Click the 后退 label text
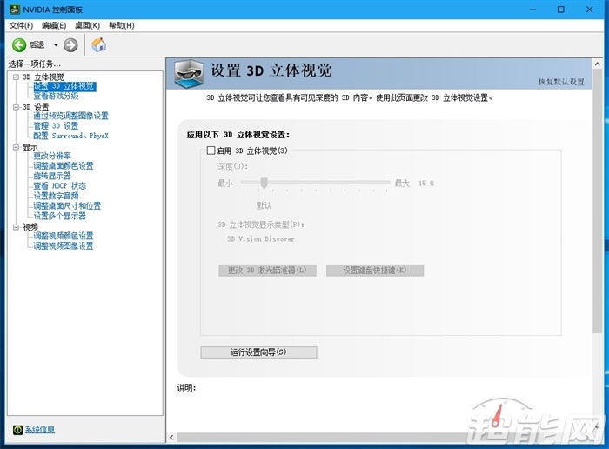 click(x=37, y=45)
